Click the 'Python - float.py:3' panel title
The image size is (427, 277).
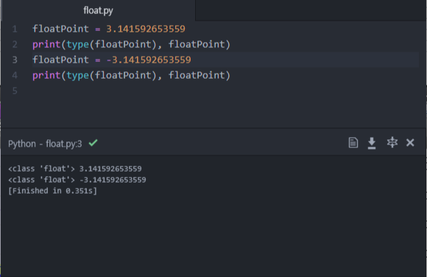(45, 144)
